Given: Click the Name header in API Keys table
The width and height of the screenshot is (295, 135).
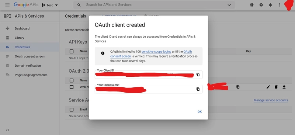Looking at the screenshot, I should (84, 51).
